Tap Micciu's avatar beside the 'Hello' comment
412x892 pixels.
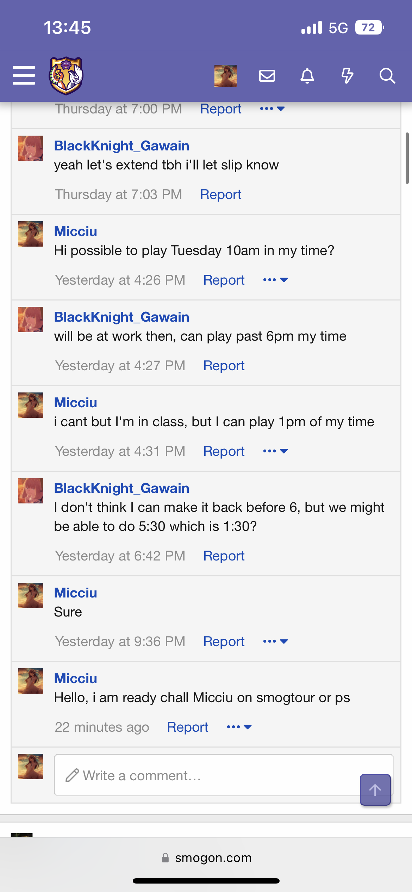(x=31, y=681)
